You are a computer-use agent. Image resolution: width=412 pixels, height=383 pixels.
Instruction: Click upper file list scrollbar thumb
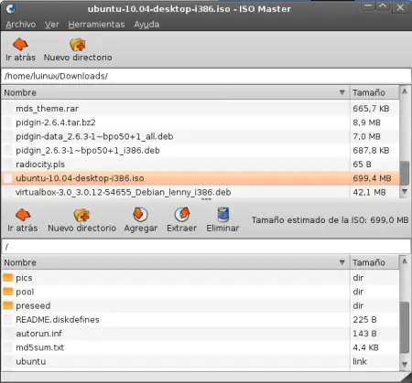[x=405, y=173]
